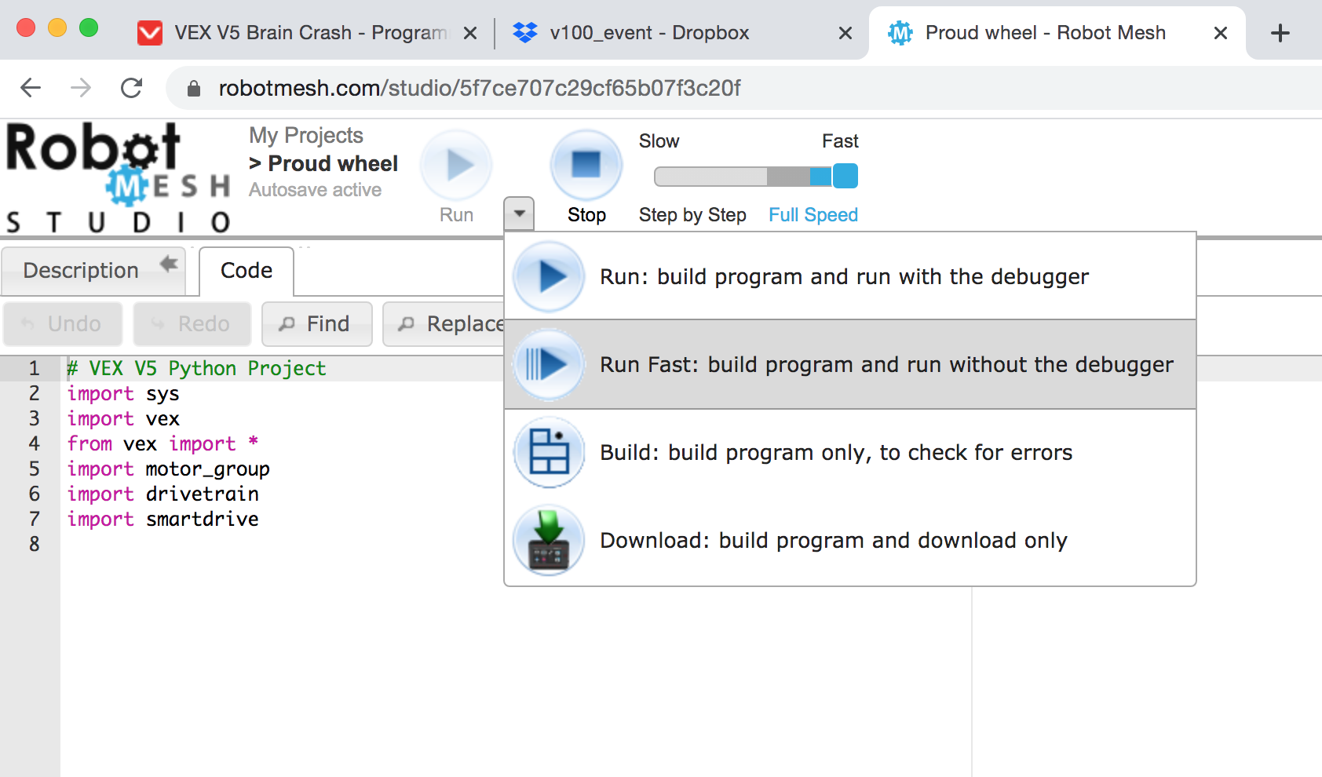Switch to the Code tab
The width and height of the screenshot is (1322, 777).
(246, 270)
